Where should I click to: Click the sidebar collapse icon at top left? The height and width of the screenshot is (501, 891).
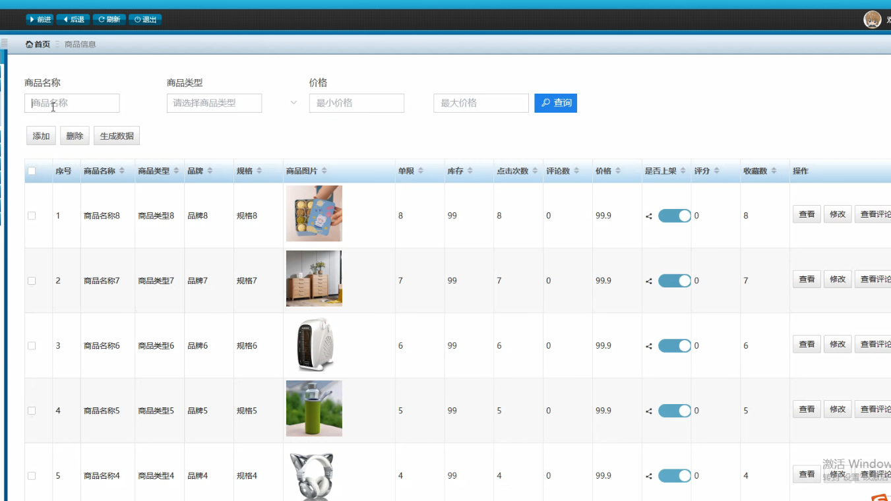(x=4, y=43)
